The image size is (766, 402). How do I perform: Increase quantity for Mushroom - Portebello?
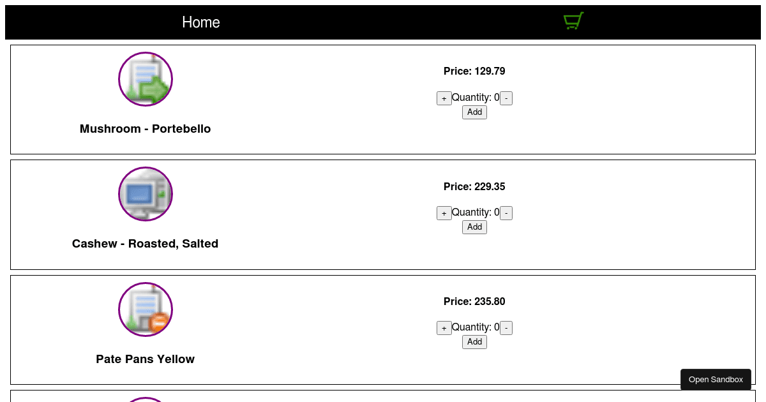coord(444,98)
